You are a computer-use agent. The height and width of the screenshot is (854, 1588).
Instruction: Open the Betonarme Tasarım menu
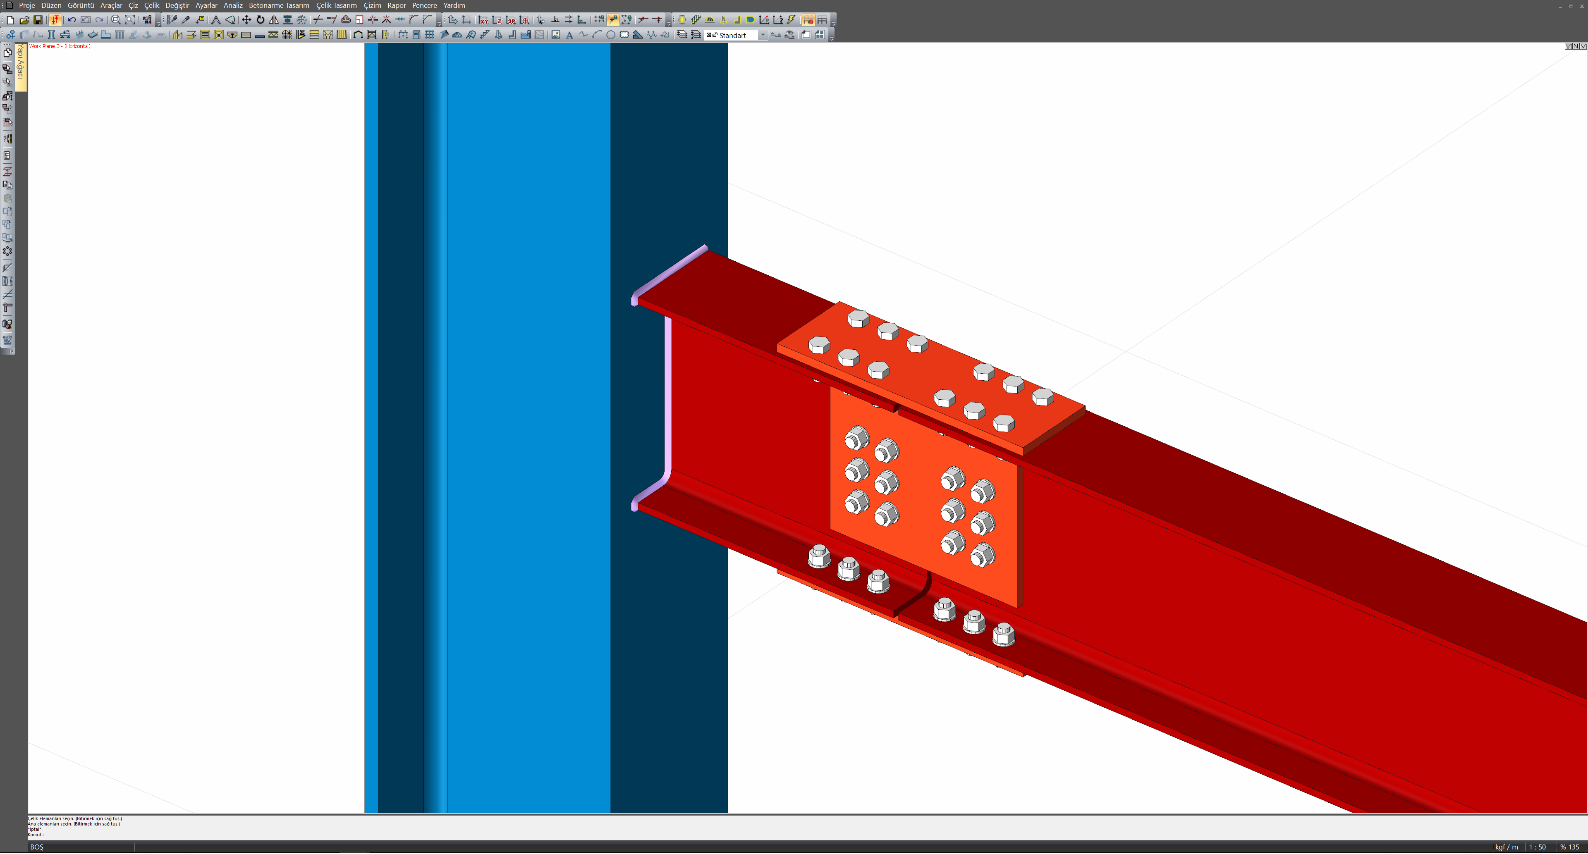(x=279, y=5)
